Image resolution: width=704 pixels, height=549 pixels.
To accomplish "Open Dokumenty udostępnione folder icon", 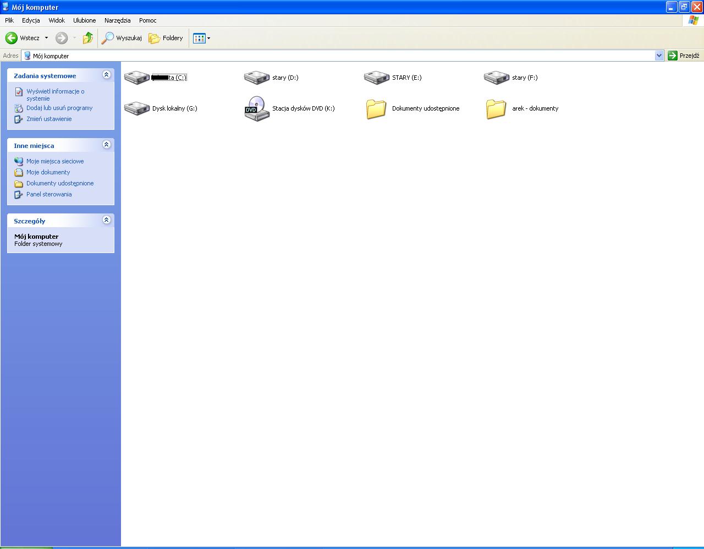I will tap(377, 108).
